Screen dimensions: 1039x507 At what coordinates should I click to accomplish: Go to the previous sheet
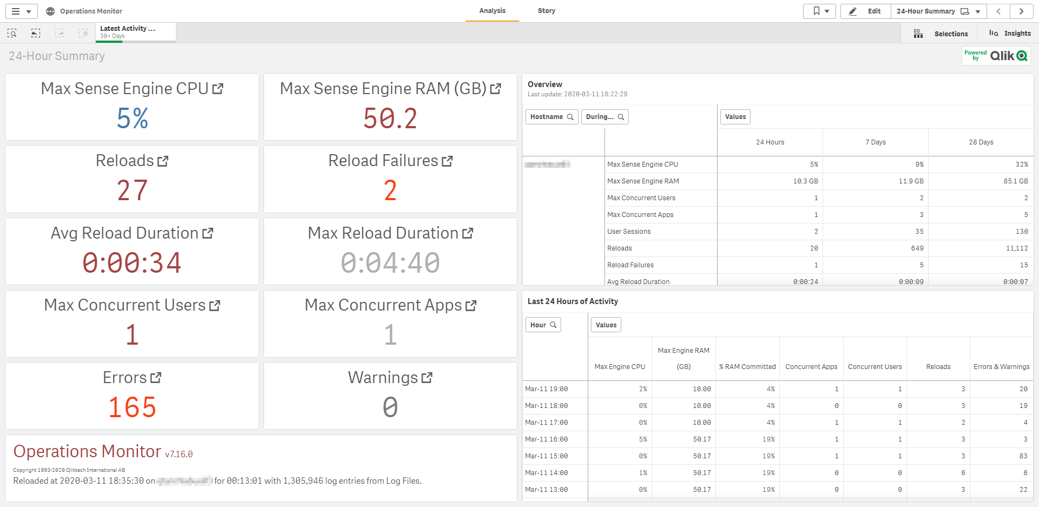(998, 11)
